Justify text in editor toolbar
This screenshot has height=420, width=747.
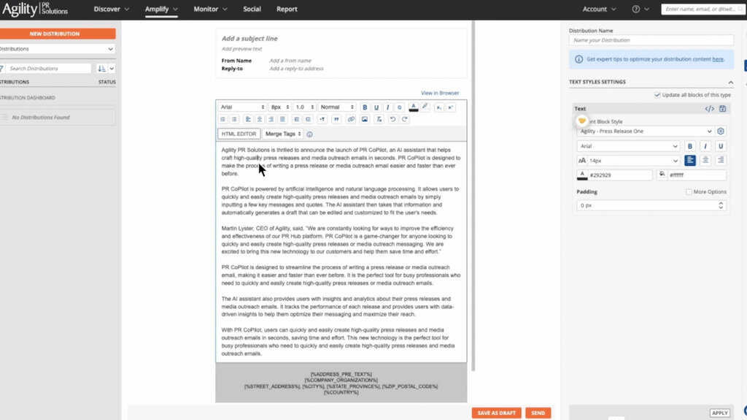click(282, 119)
